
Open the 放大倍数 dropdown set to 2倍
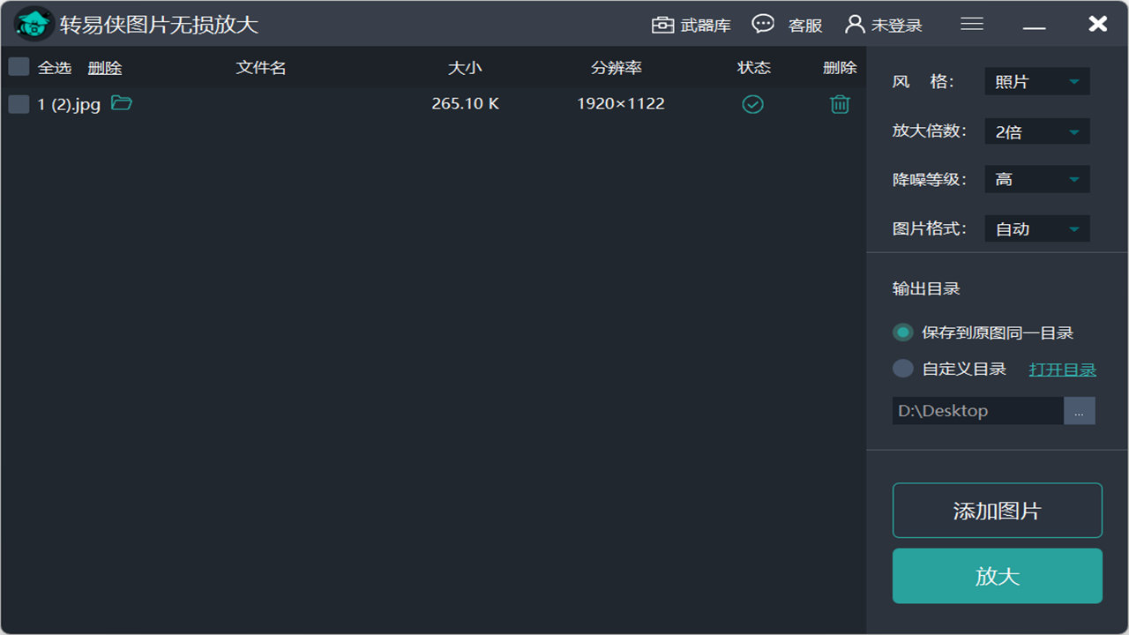(x=1036, y=131)
